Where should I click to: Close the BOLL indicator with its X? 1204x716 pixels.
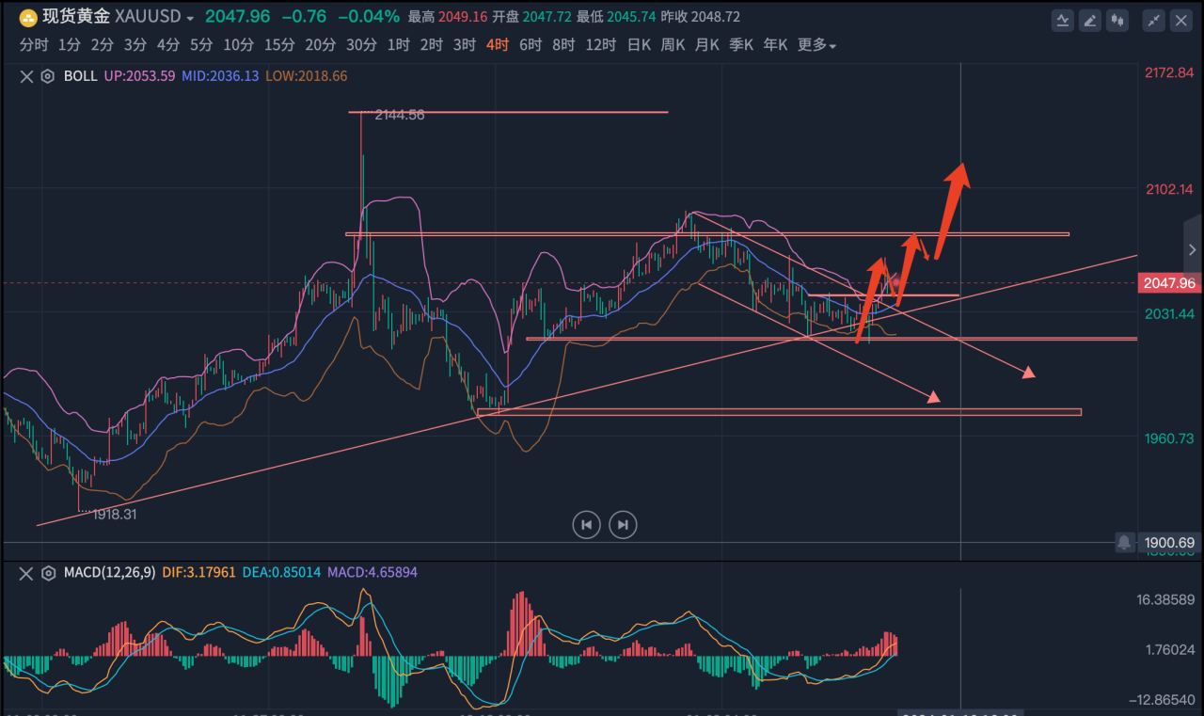coord(26,76)
